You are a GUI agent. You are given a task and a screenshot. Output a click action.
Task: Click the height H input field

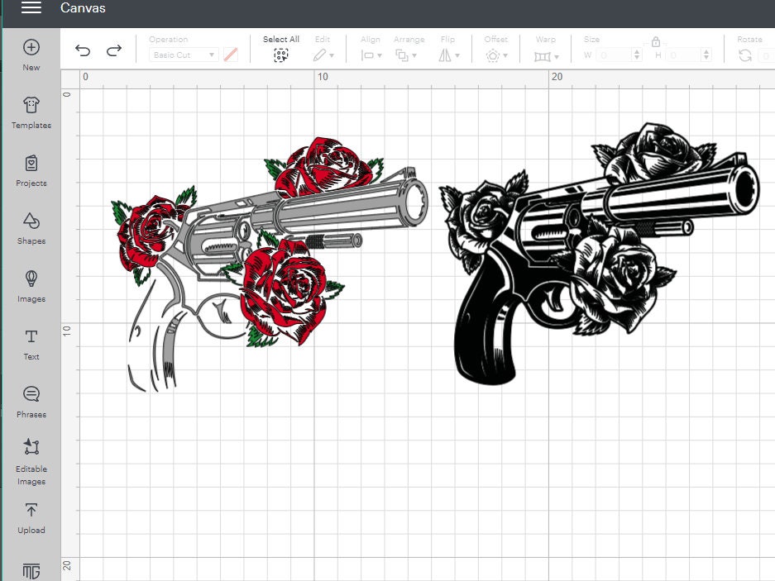tap(683, 55)
